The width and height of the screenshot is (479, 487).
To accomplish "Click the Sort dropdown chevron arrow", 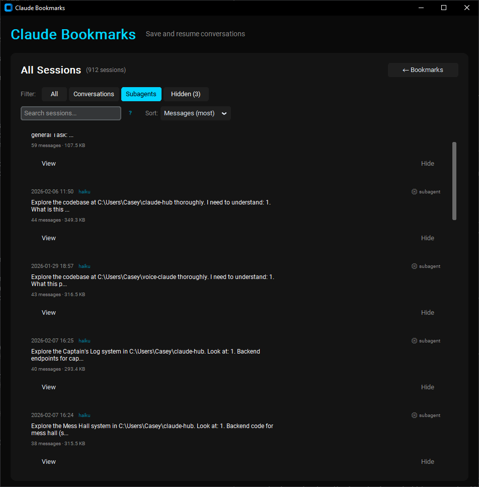I will pyautogui.click(x=224, y=113).
